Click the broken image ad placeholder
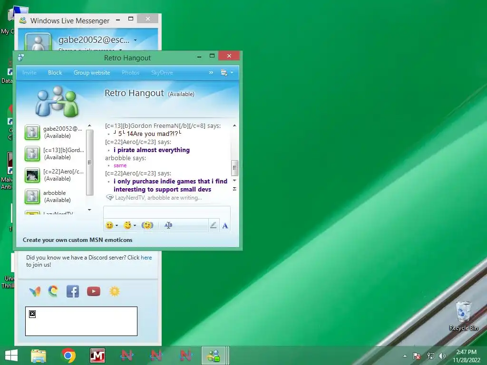Screen dimensions: 487x365 pos(81,321)
